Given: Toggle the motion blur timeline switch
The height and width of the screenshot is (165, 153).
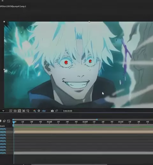Looking at the screenshot, I should pos(4,121).
